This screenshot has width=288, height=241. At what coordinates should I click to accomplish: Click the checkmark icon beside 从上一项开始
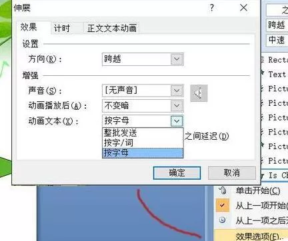[223, 205]
